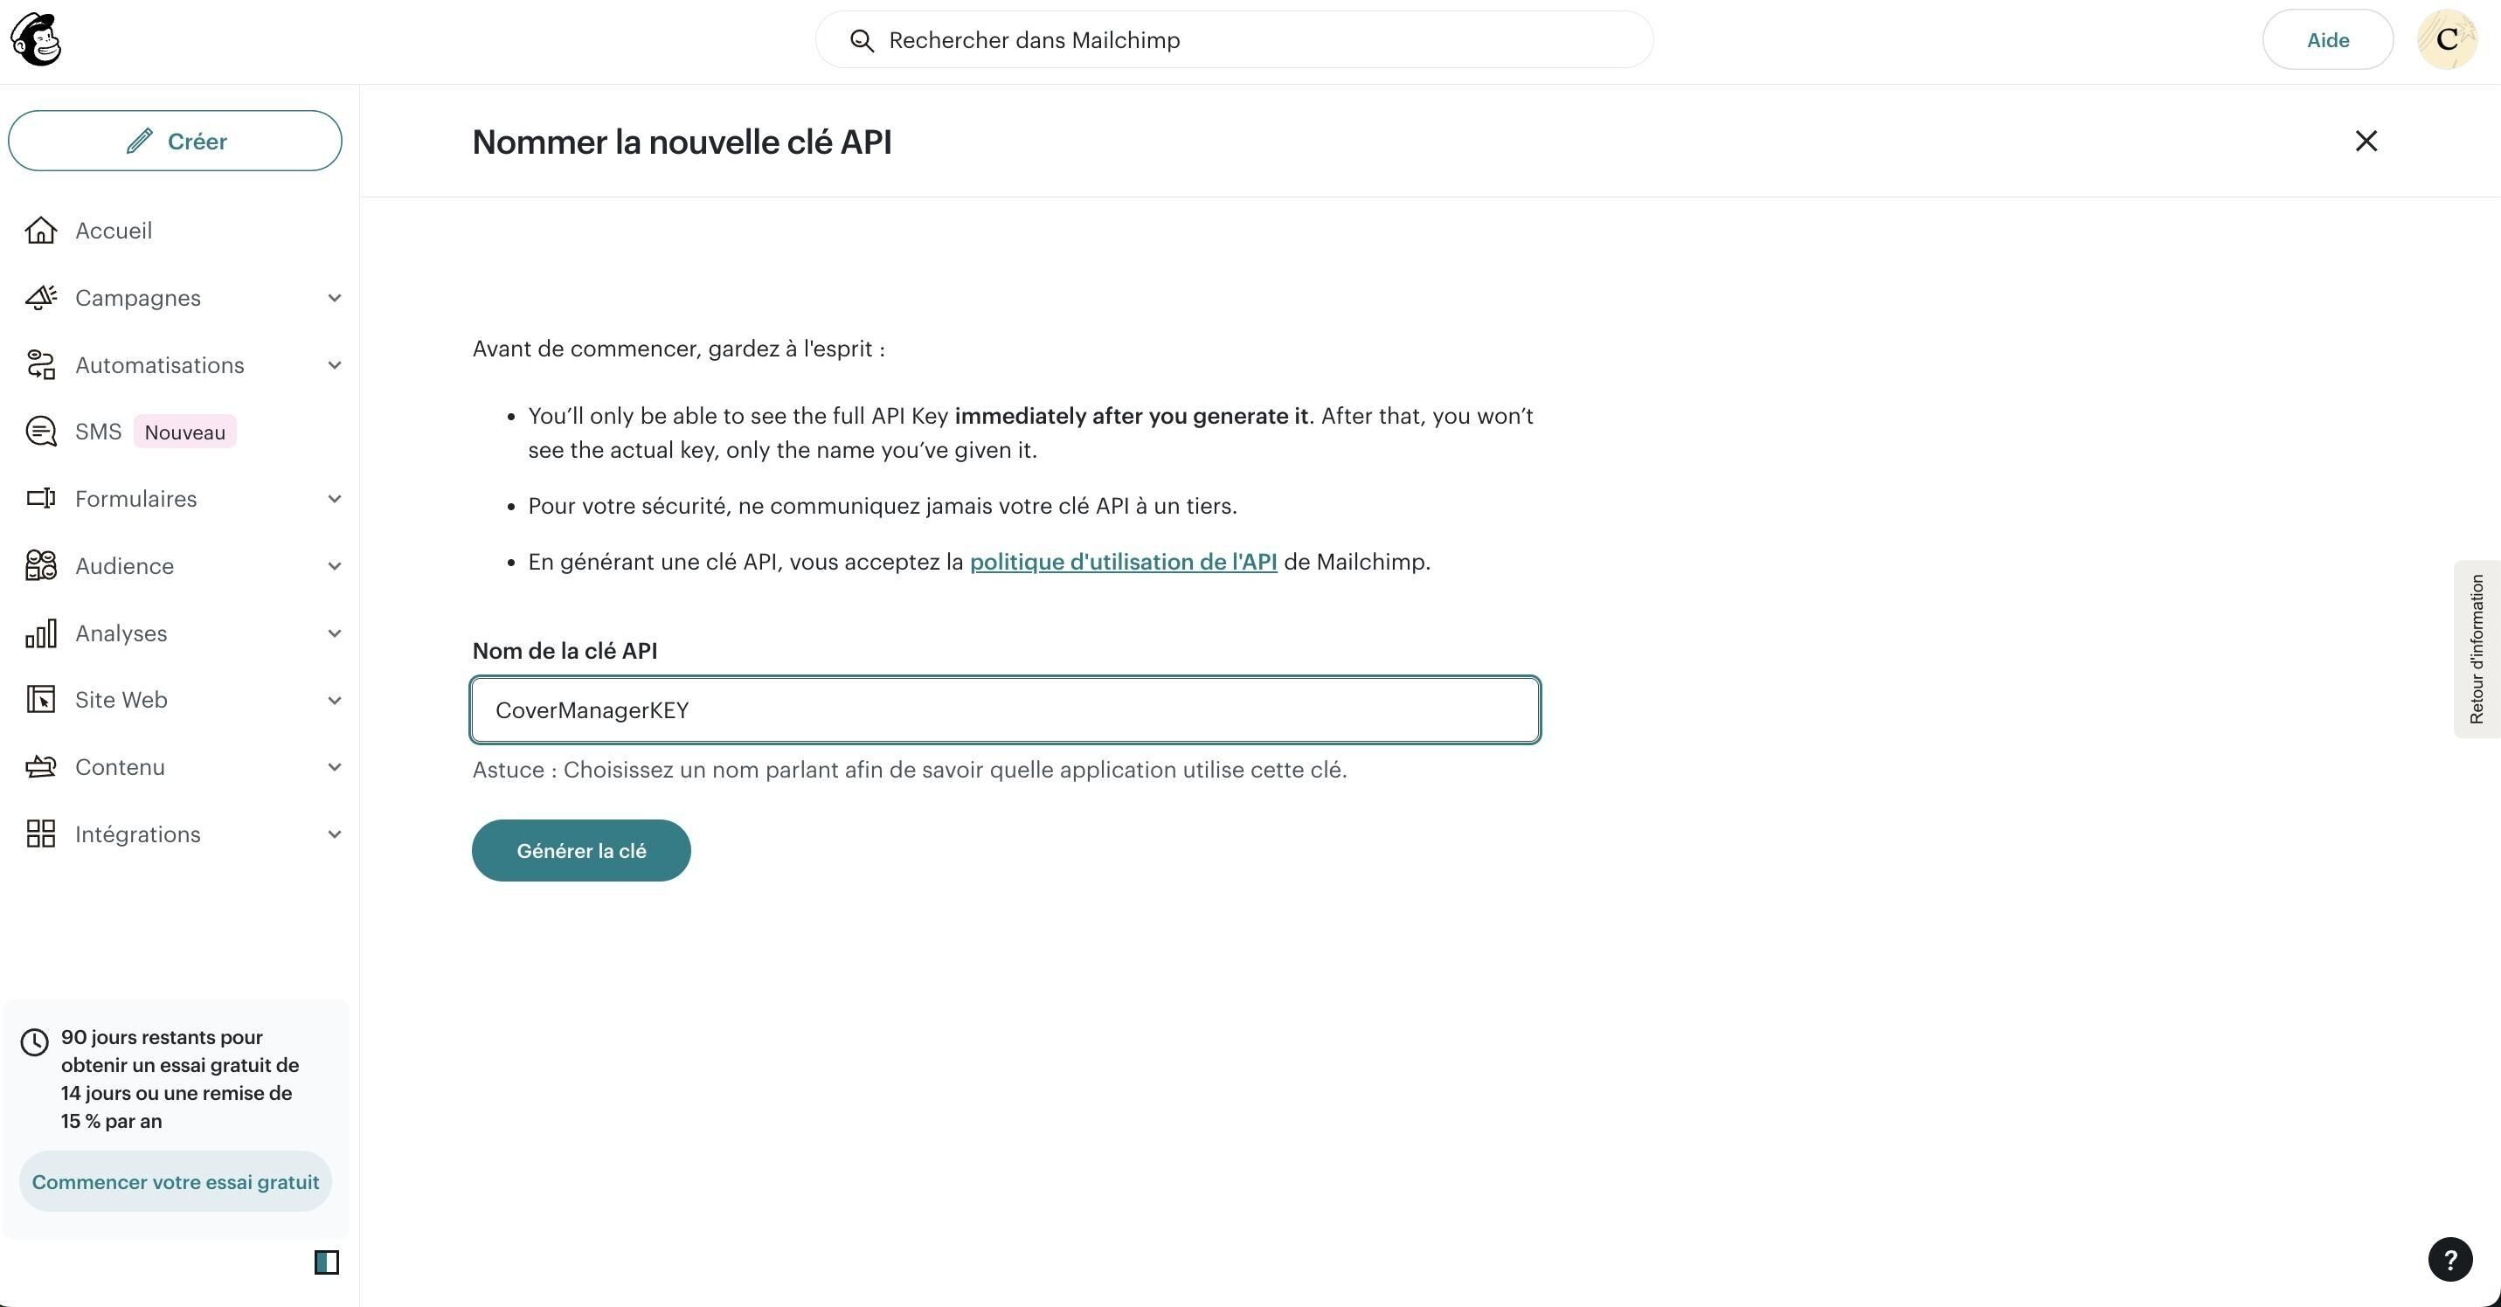Open the Retour d'information side tab
The image size is (2501, 1307).
tap(2477, 649)
